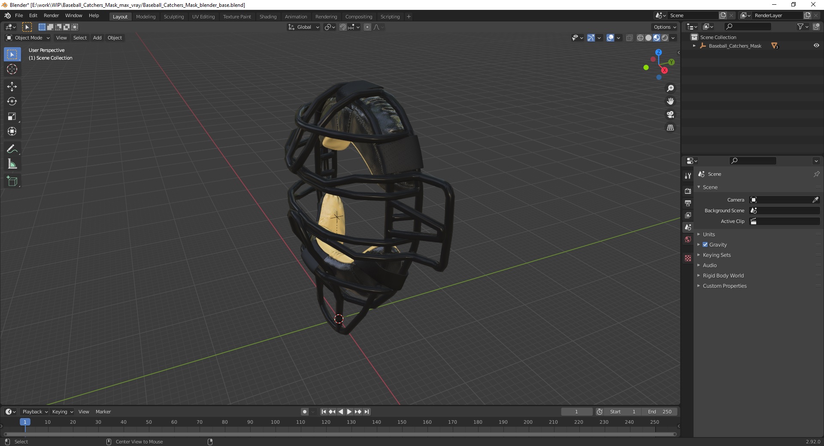Select the Cursor tool in toolbar
The width and height of the screenshot is (824, 446).
(12, 69)
